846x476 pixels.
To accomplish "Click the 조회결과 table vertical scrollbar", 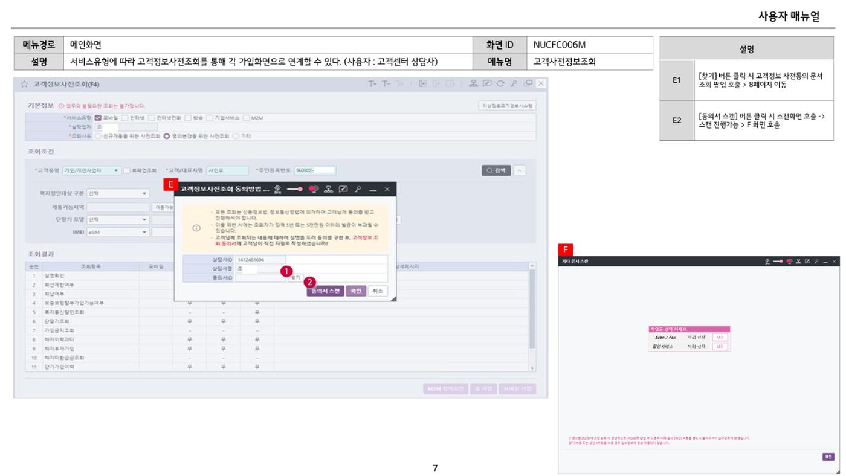I will [532, 317].
